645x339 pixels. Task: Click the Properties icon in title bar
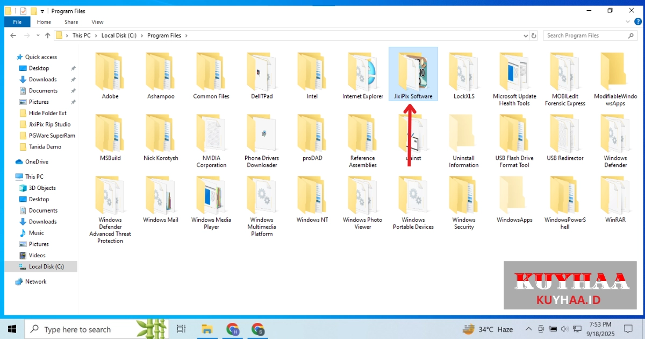point(23,11)
